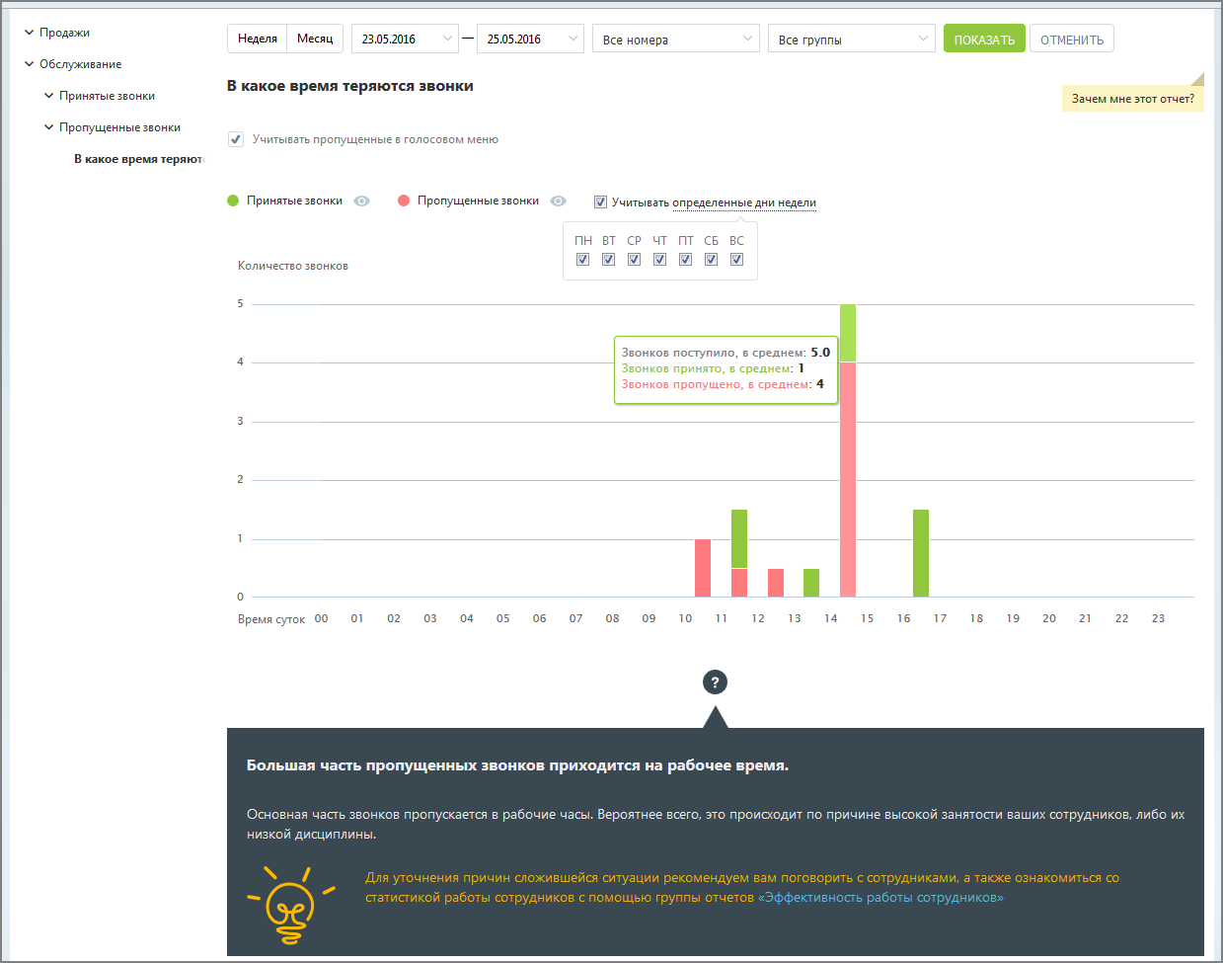Click the question mark help icon

coord(715,682)
